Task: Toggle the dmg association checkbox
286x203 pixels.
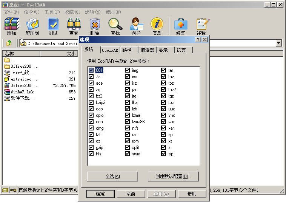Action: point(91,128)
